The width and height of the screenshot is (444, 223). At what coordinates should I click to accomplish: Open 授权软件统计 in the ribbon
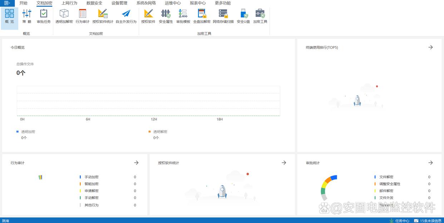(103, 16)
